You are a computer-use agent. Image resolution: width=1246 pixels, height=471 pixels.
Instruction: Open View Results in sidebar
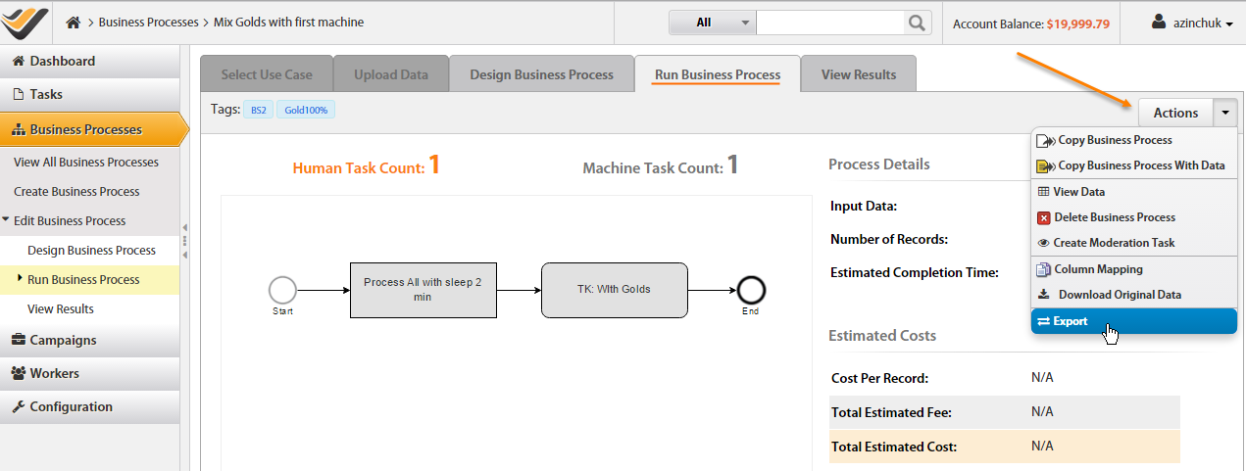[61, 308]
